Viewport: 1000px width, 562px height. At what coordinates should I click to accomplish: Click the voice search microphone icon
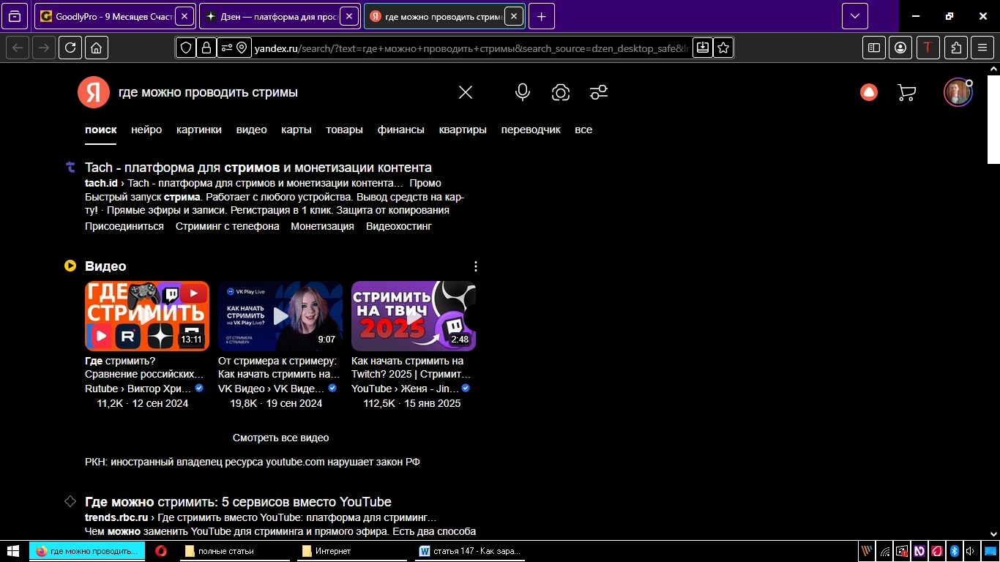[x=522, y=92]
